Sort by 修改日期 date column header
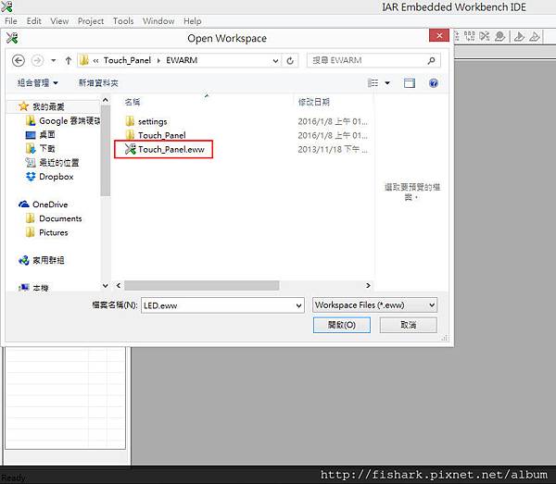556x484 pixels. 314,102
